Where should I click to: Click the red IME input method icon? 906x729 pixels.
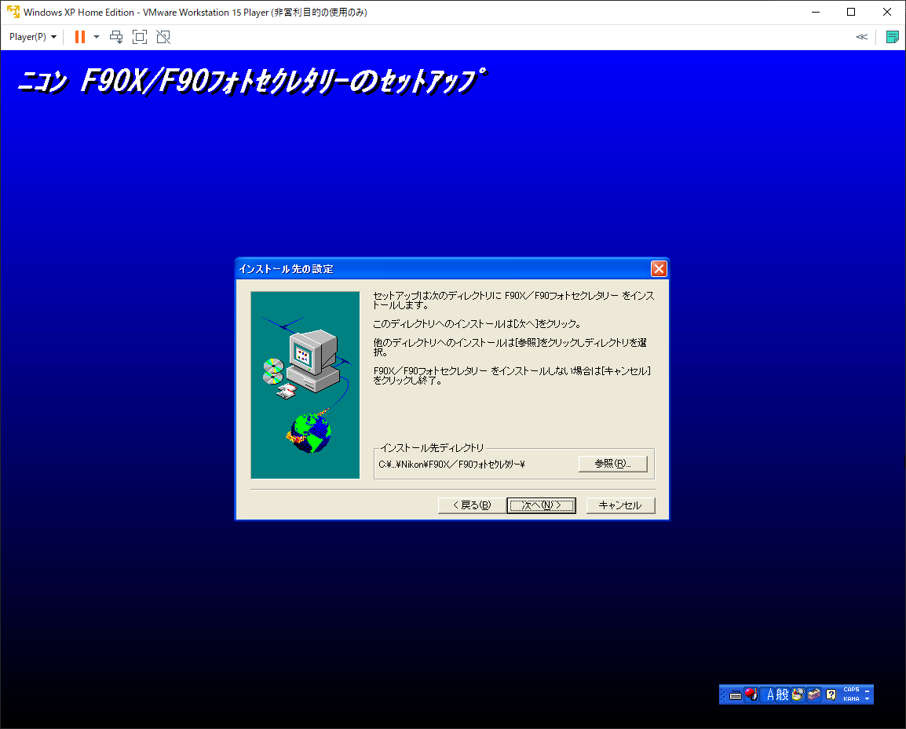pos(751,694)
